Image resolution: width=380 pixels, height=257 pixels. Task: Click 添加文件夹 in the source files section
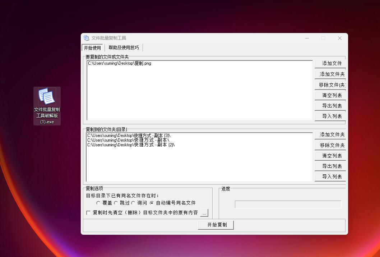click(332, 74)
